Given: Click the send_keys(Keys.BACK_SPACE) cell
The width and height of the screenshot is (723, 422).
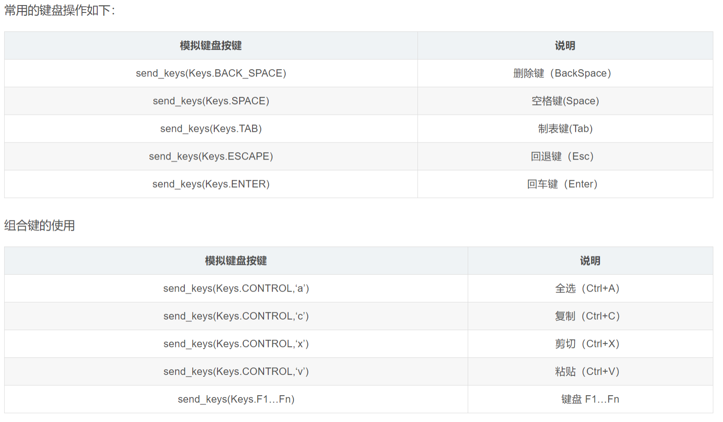Looking at the screenshot, I should tap(211, 73).
